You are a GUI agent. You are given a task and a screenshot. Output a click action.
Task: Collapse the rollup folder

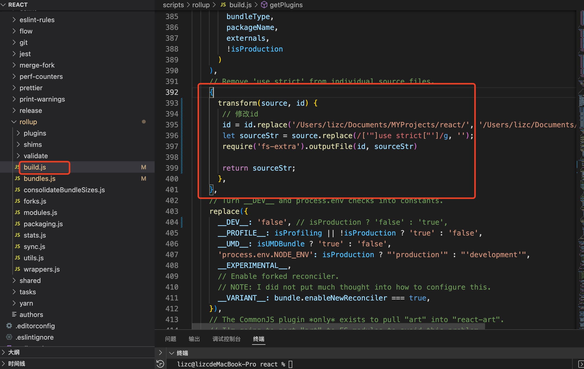[14, 122]
